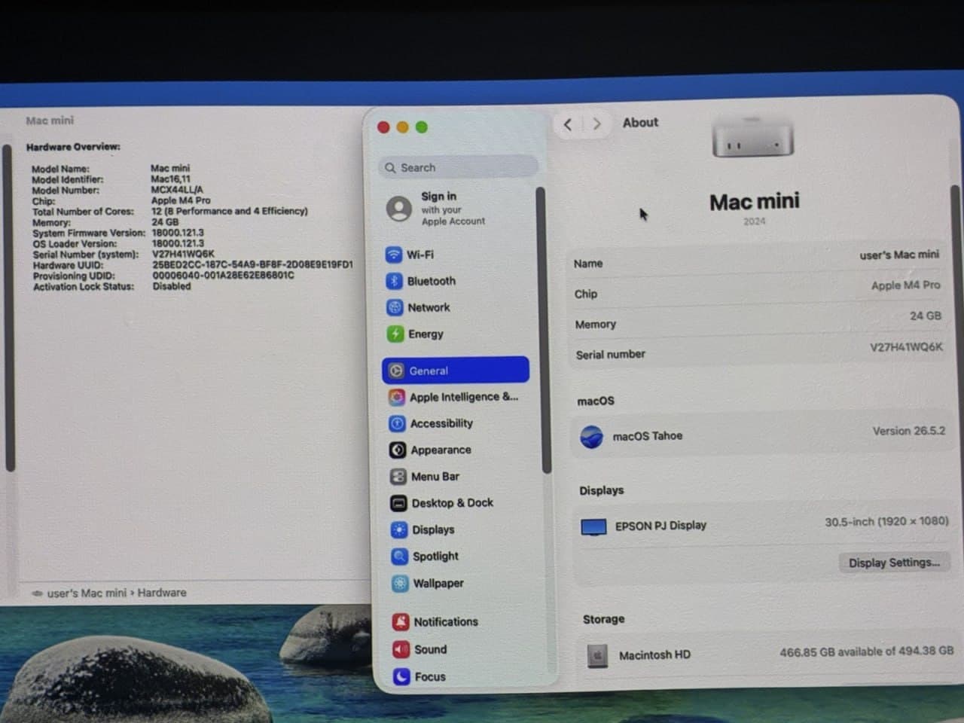964x723 pixels.
Task: Select Spotlight label in the sidebar
Action: (435, 557)
